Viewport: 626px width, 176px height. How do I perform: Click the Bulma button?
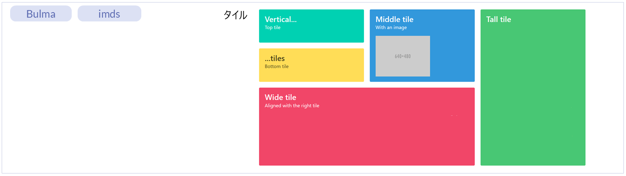click(41, 13)
